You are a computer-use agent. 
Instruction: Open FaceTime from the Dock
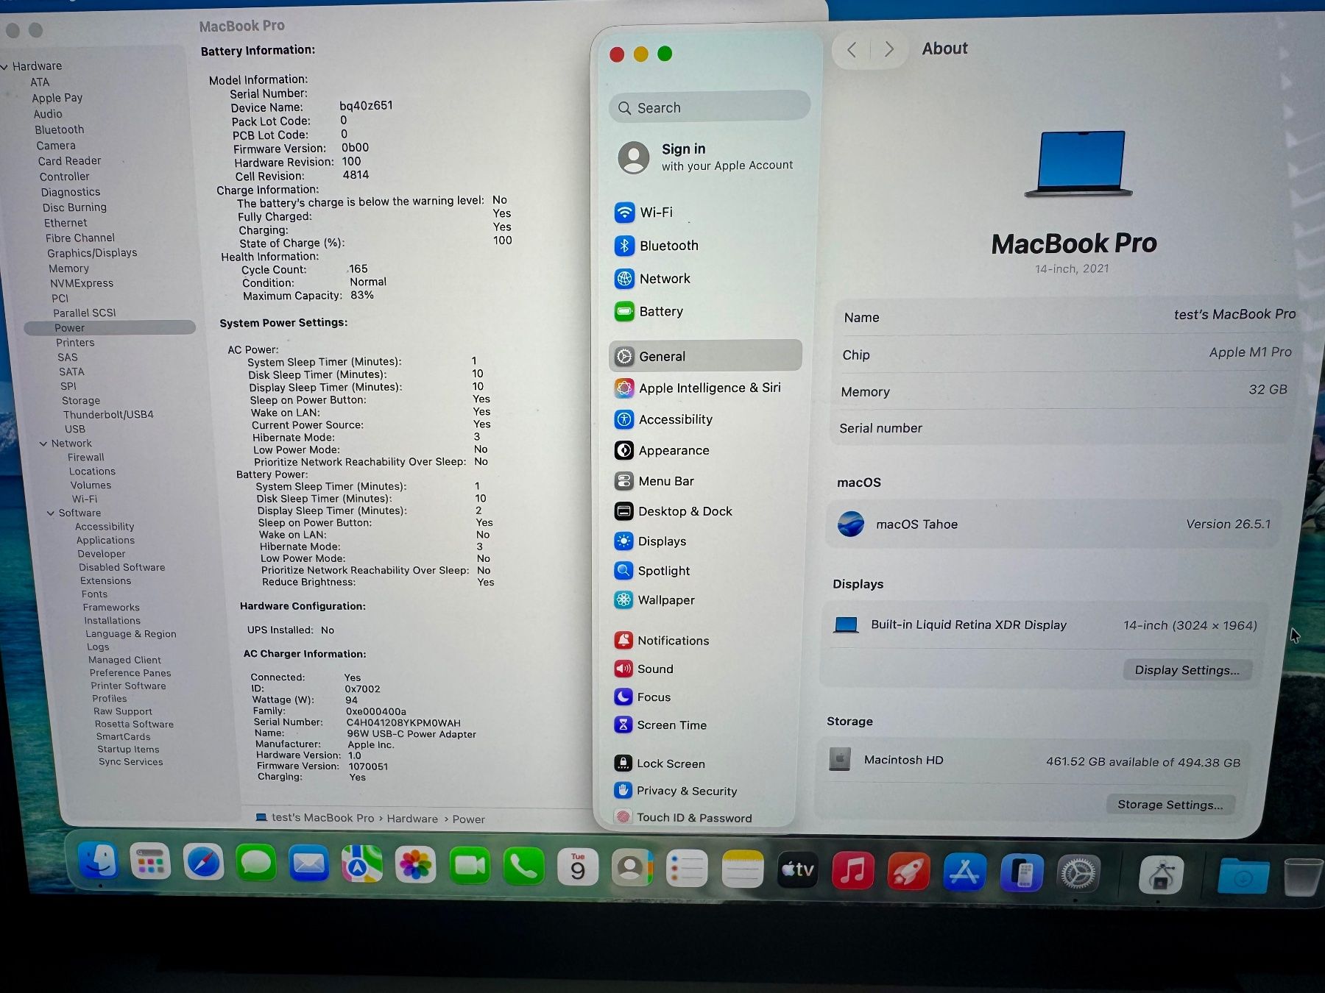pos(470,866)
